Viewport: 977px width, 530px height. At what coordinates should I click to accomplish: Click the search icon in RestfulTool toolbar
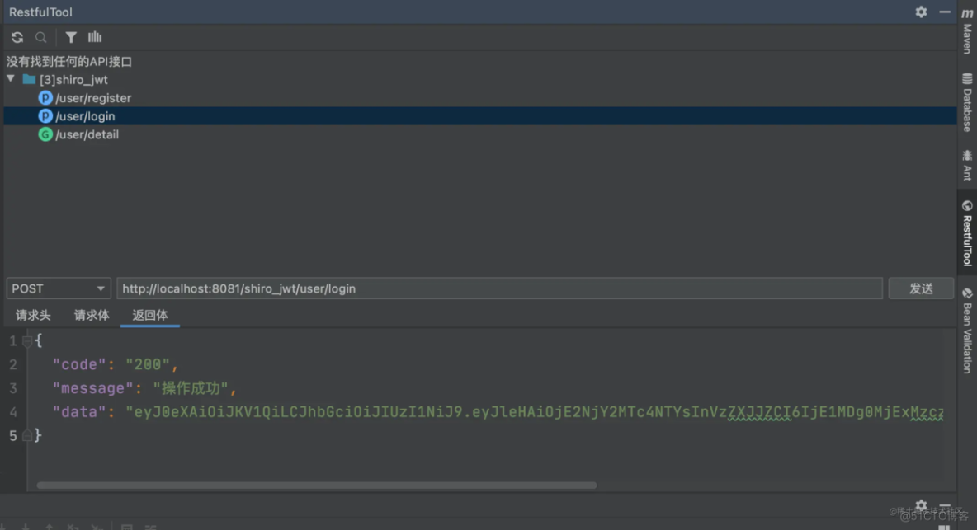40,37
